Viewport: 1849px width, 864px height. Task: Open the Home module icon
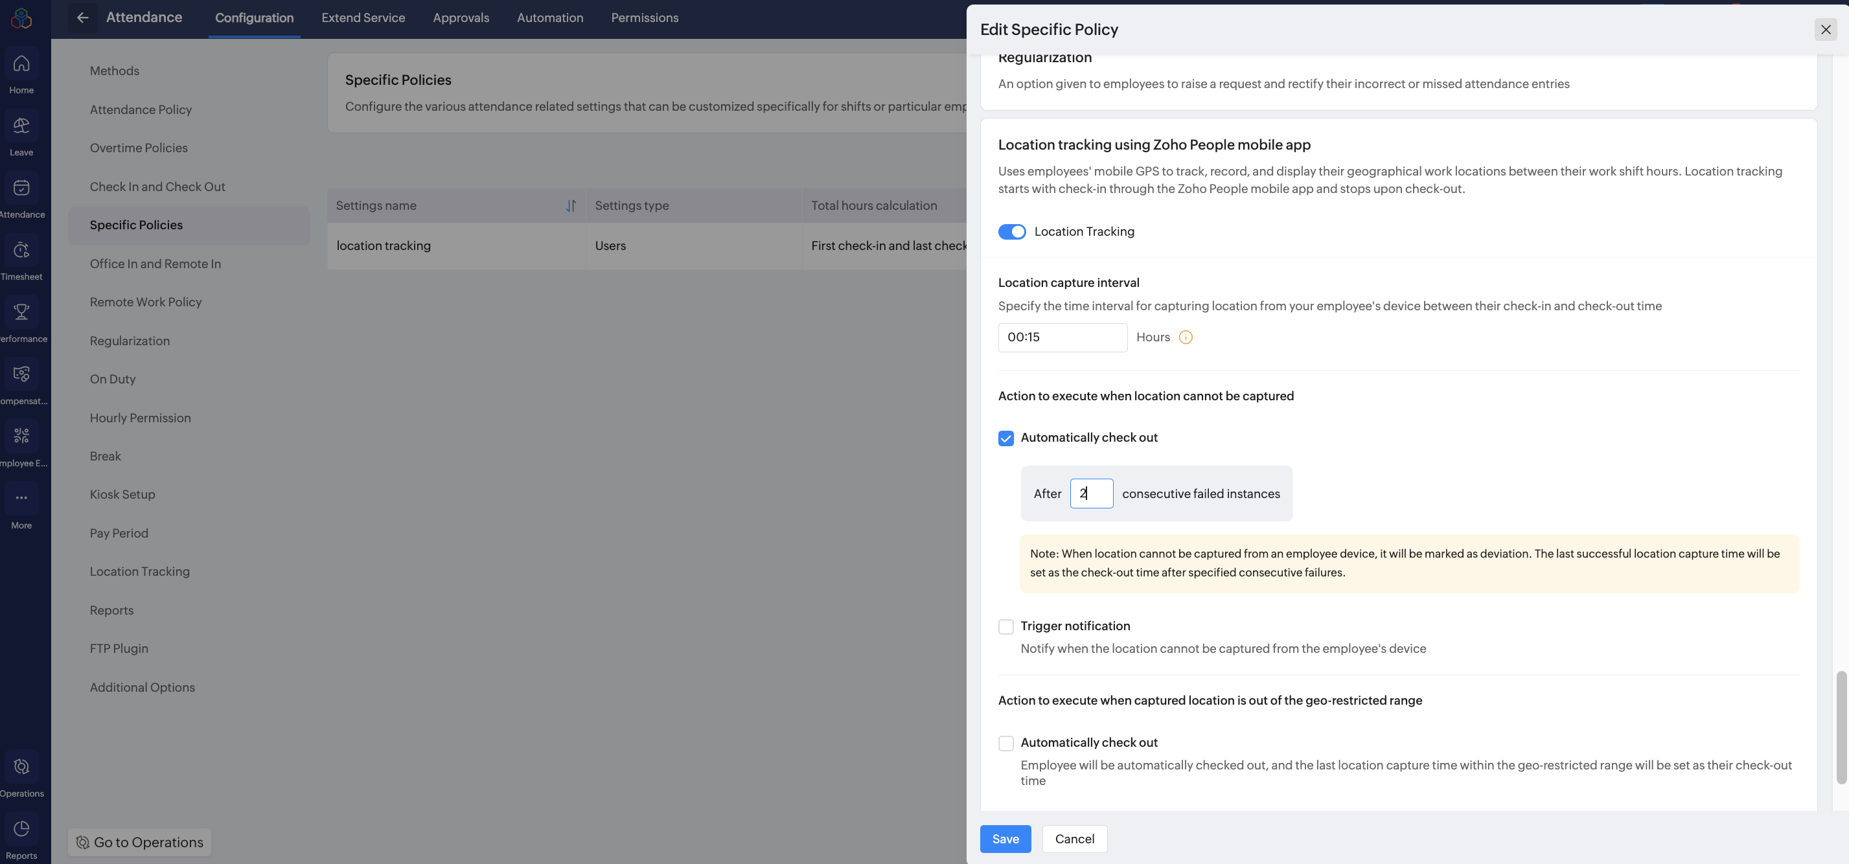(x=21, y=64)
